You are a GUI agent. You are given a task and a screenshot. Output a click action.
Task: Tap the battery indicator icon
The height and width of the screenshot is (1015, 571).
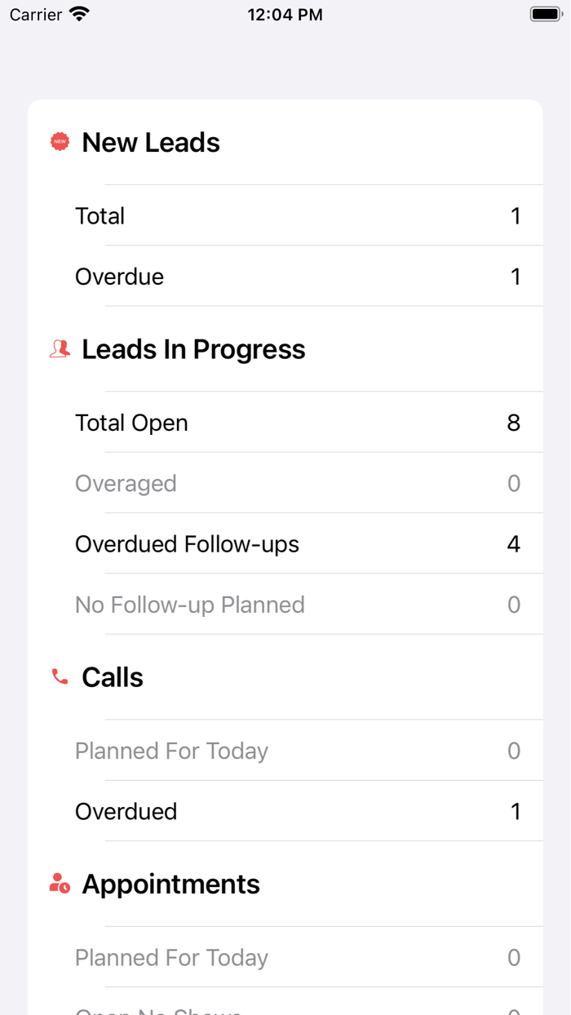[546, 14]
